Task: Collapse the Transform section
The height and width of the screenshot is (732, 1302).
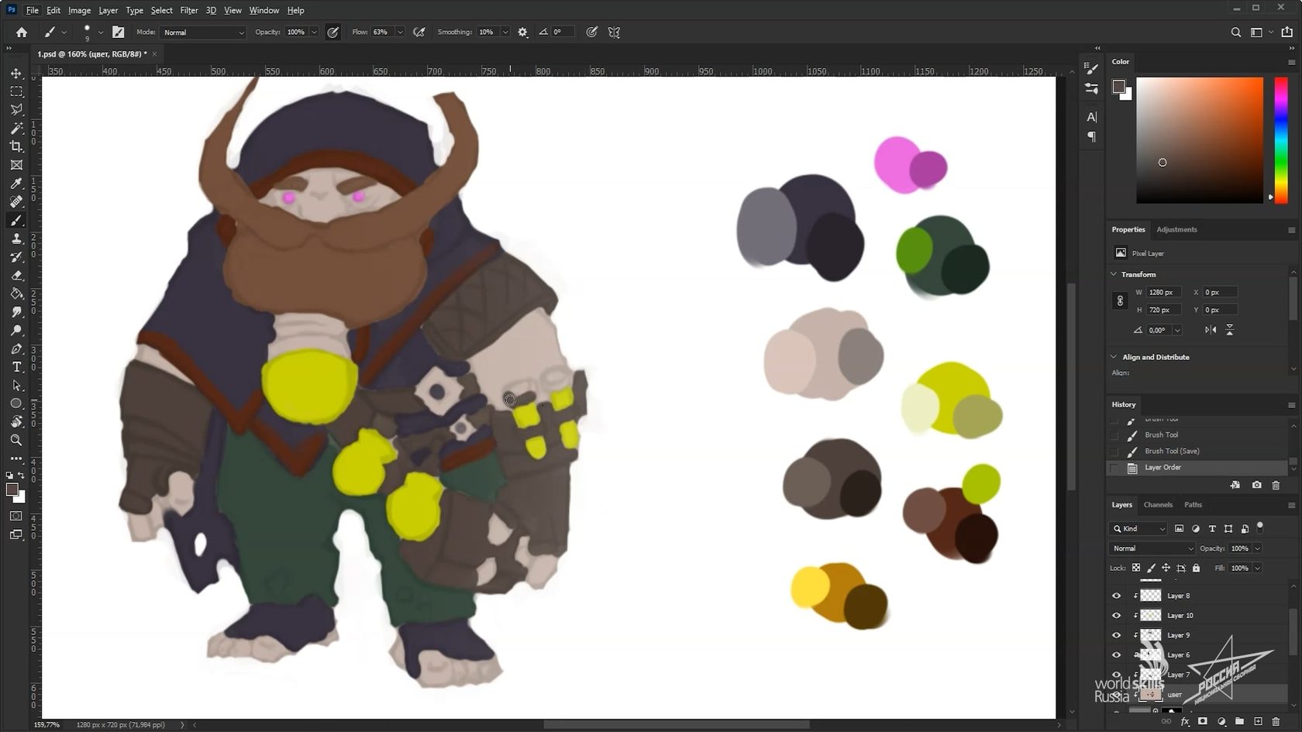Action: click(x=1114, y=274)
